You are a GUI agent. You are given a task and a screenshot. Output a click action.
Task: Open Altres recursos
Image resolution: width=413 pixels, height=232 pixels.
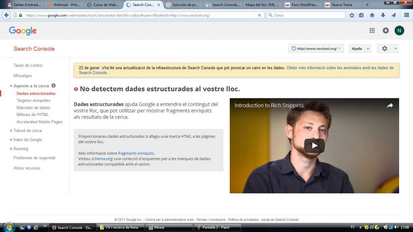tap(27, 168)
